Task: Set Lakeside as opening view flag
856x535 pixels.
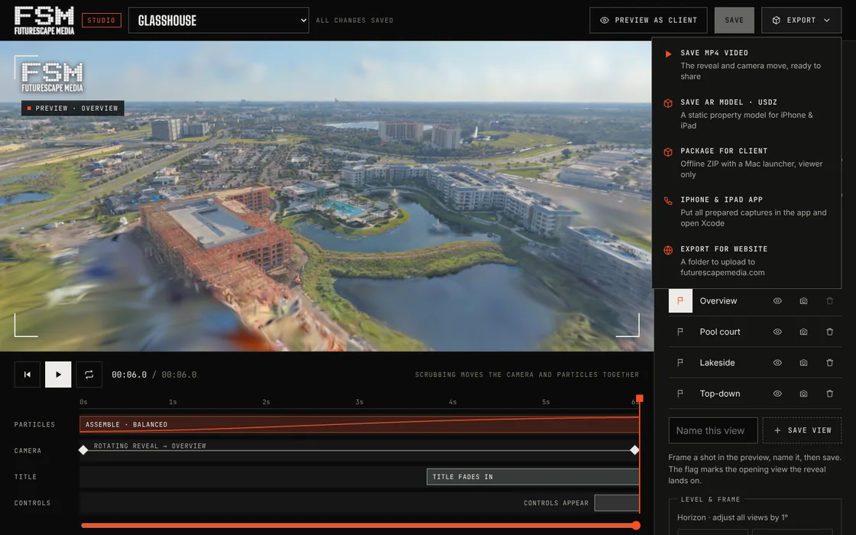Action: click(x=680, y=362)
